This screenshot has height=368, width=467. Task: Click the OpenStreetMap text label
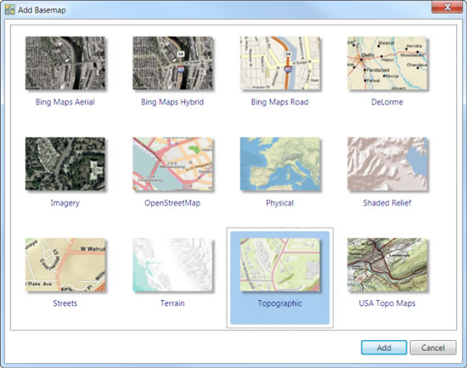coord(172,203)
